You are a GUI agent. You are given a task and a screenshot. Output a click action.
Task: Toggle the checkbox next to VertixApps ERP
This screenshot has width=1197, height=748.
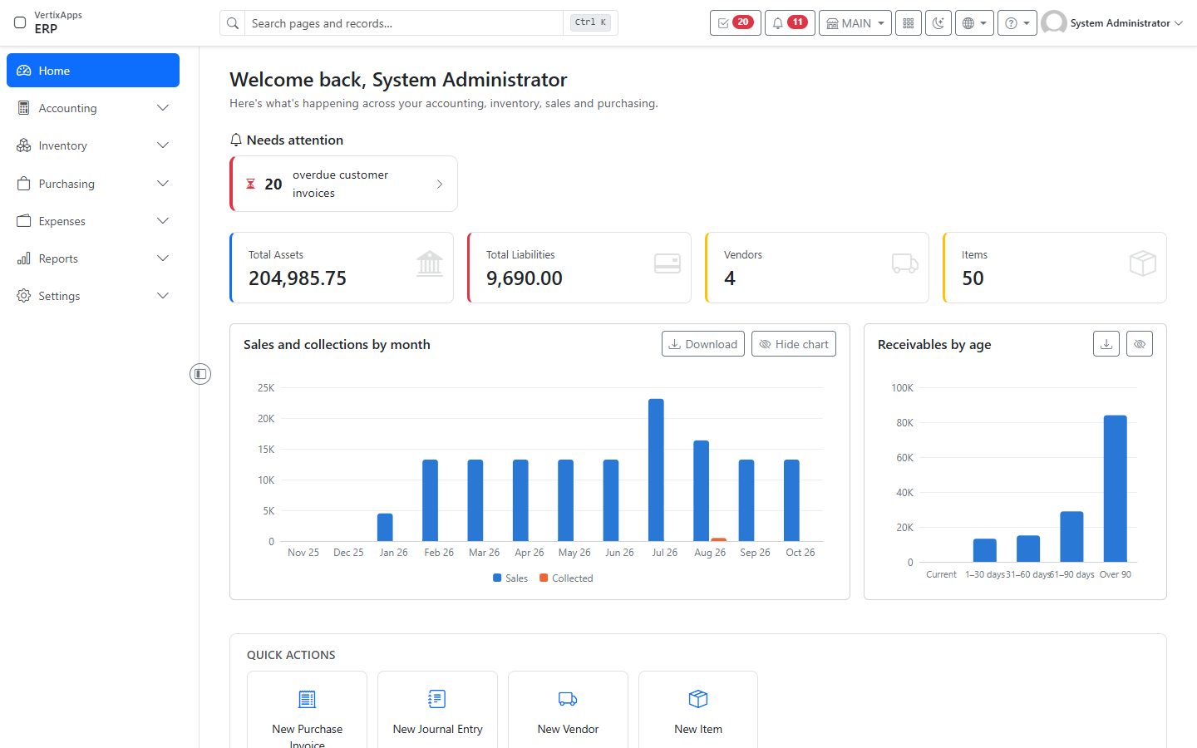pyautogui.click(x=20, y=22)
